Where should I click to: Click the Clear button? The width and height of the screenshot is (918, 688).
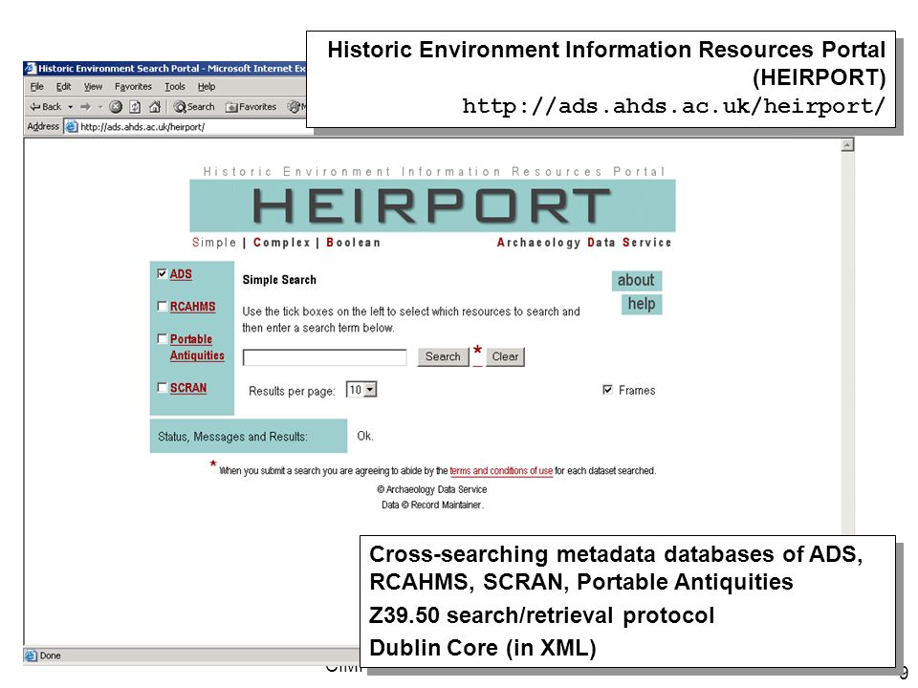point(505,356)
